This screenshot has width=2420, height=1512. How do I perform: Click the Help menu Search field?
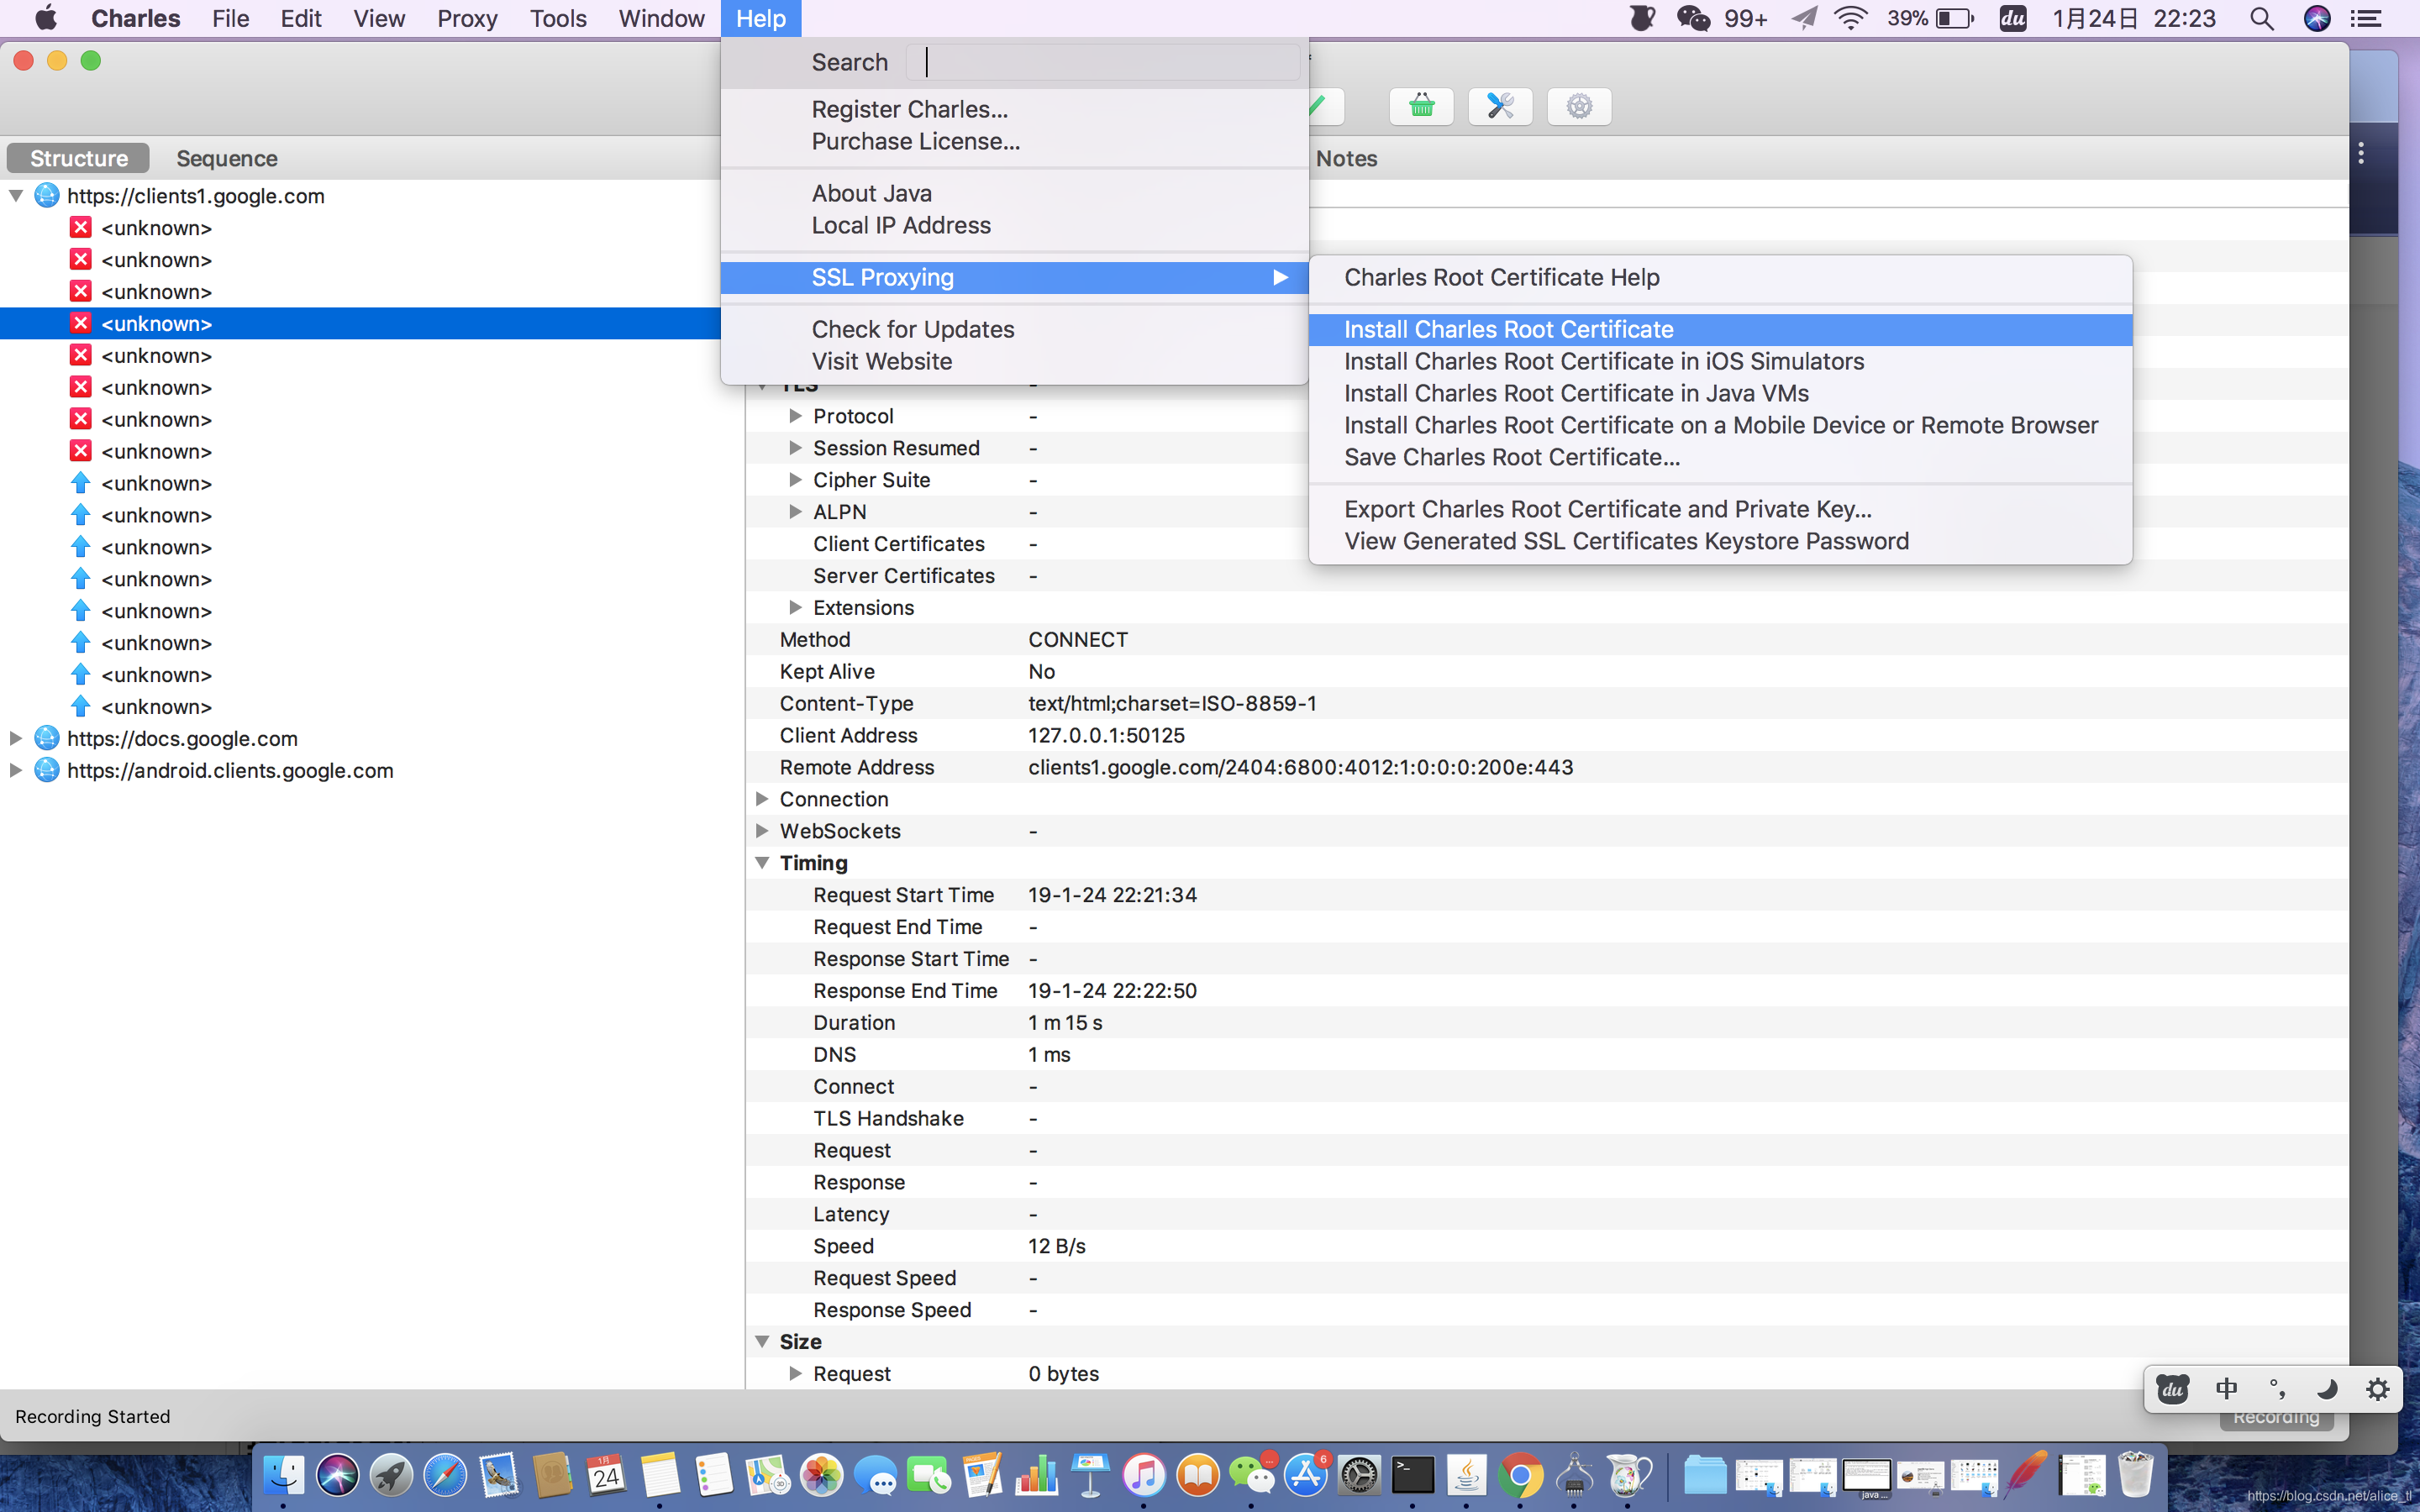[x=1103, y=62]
